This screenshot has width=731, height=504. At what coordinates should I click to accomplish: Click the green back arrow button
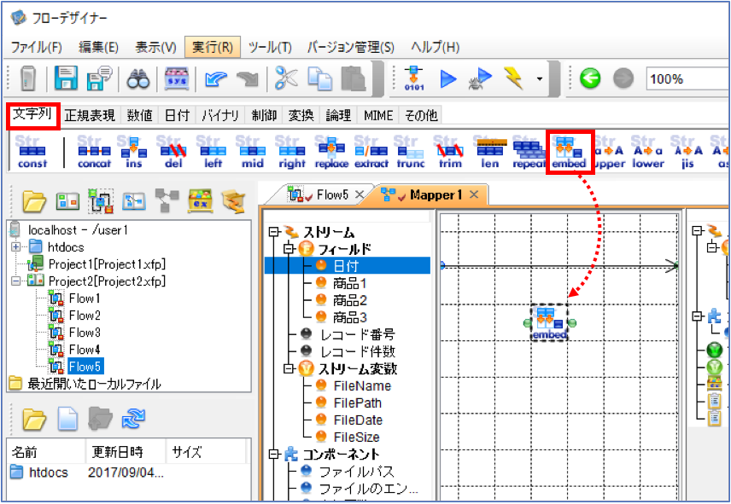point(590,78)
